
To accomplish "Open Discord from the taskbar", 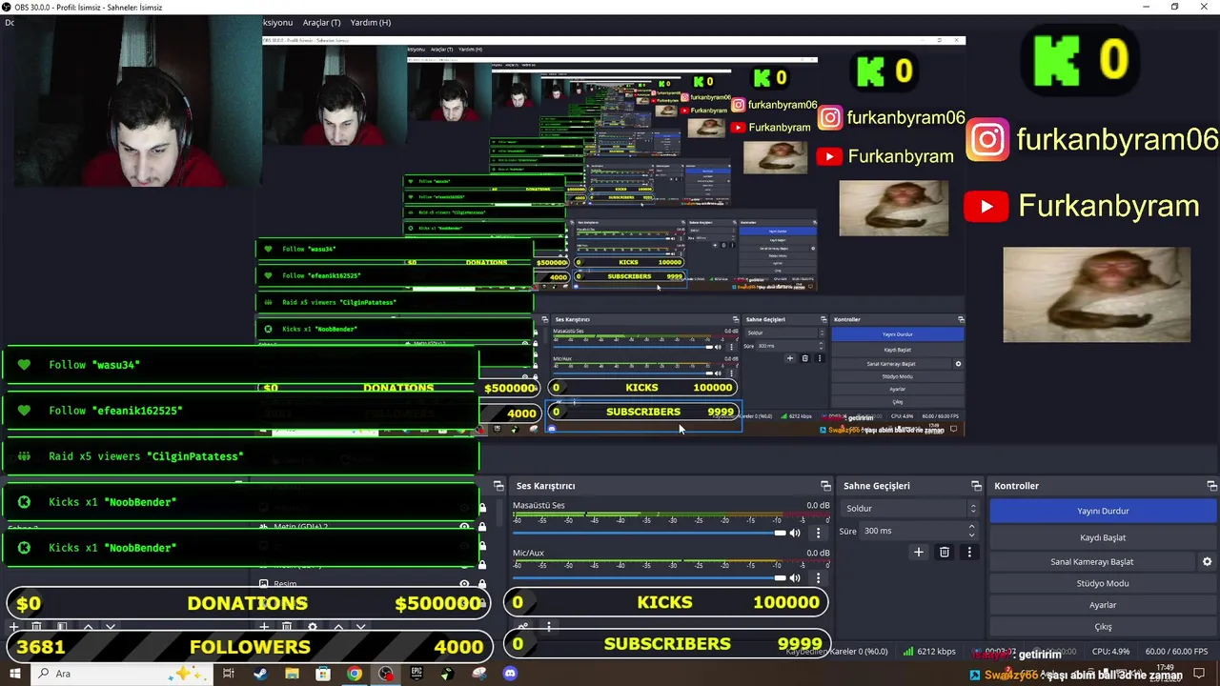I will point(510,674).
